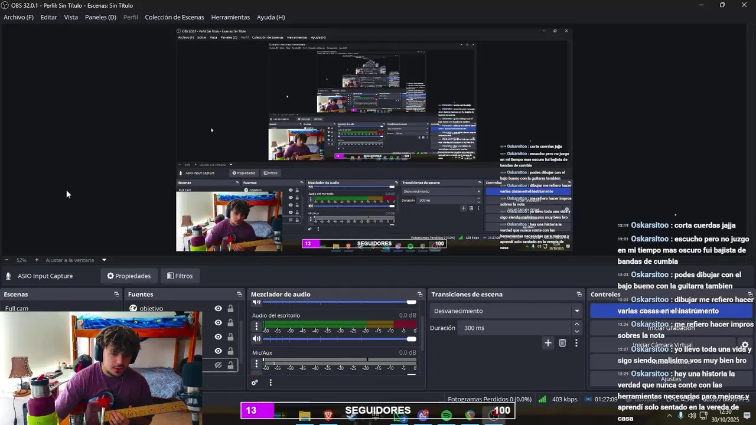This screenshot has width=756, height=425.
Task: Click OBS icon in taskbar
Action: coord(494,416)
